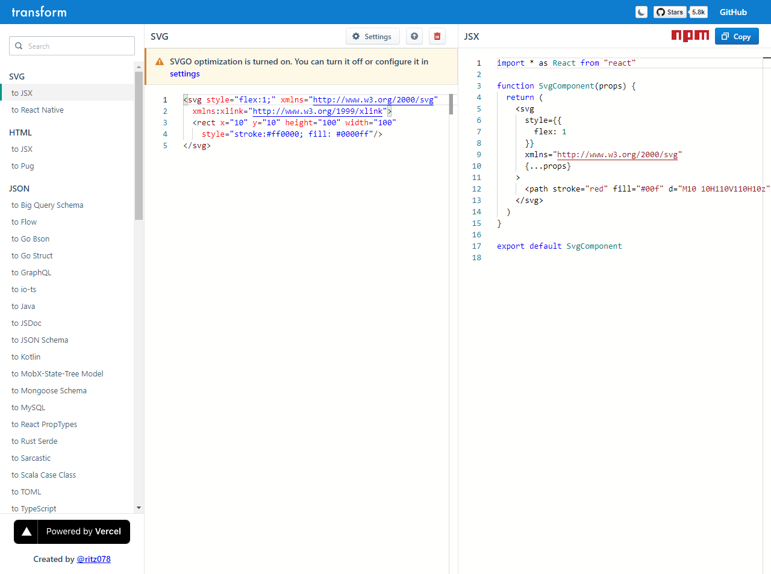Copy the JSX output
Viewport: 771px width, 574px height.
pyautogui.click(x=737, y=37)
